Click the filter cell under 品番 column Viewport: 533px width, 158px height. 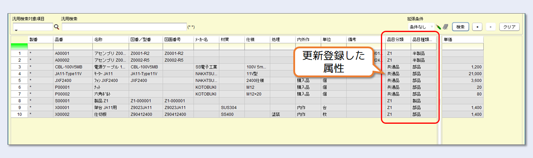73,46
